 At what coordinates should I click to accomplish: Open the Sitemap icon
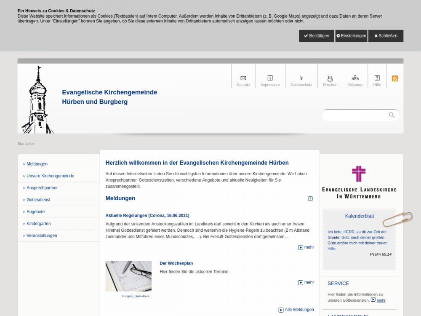pyautogui.click(x=355, y=78)
